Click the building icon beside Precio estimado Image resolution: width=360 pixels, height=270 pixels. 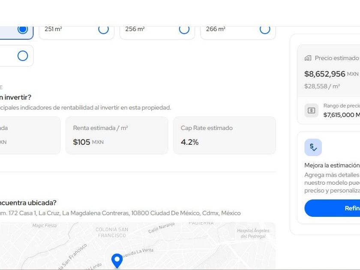click(308, 58)
